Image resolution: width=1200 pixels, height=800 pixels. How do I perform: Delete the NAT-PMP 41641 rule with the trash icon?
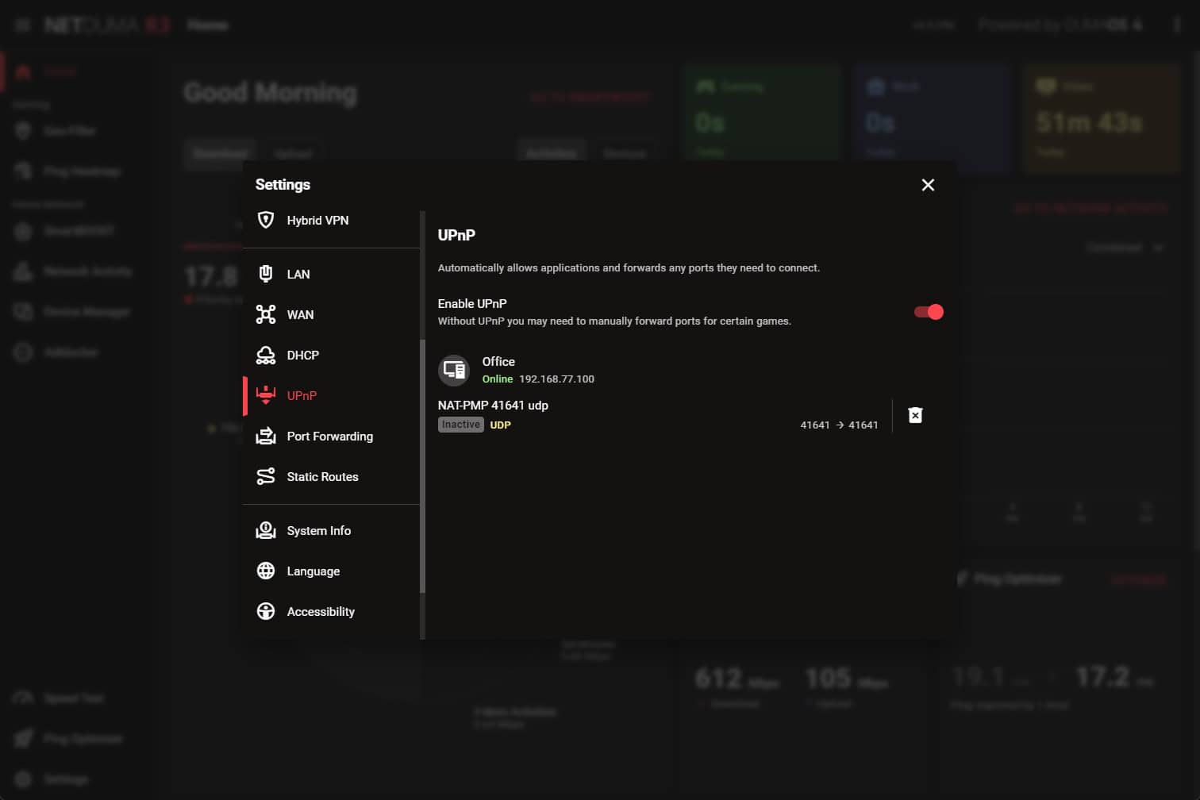pyautogui.click(x=915, y=415)
